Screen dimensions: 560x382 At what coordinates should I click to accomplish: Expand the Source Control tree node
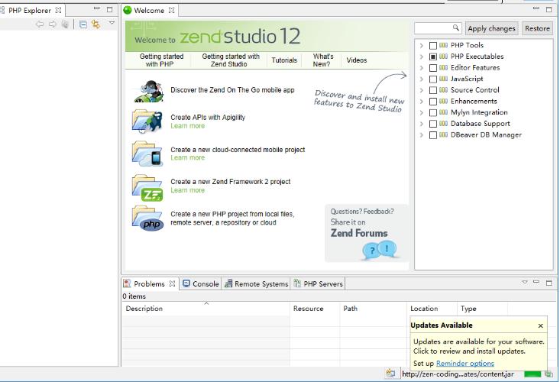[x=422, y=90]
